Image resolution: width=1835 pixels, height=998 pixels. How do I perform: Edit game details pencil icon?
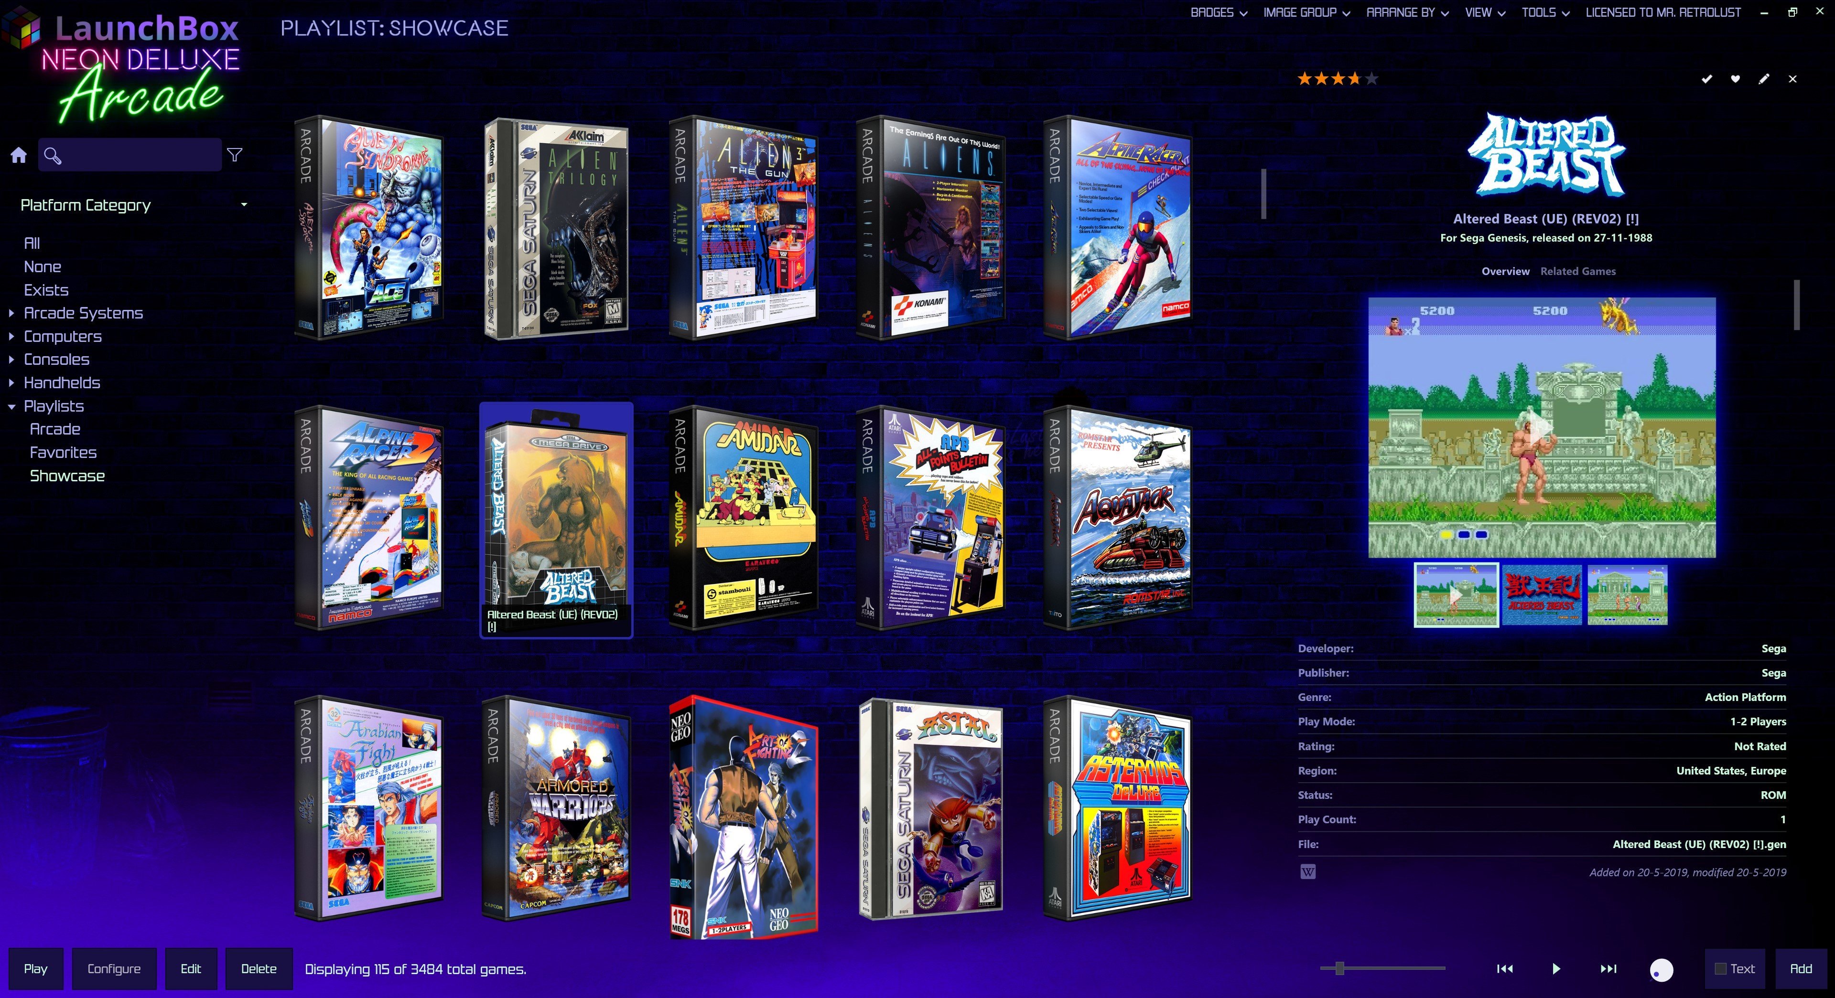point(1764,79)
